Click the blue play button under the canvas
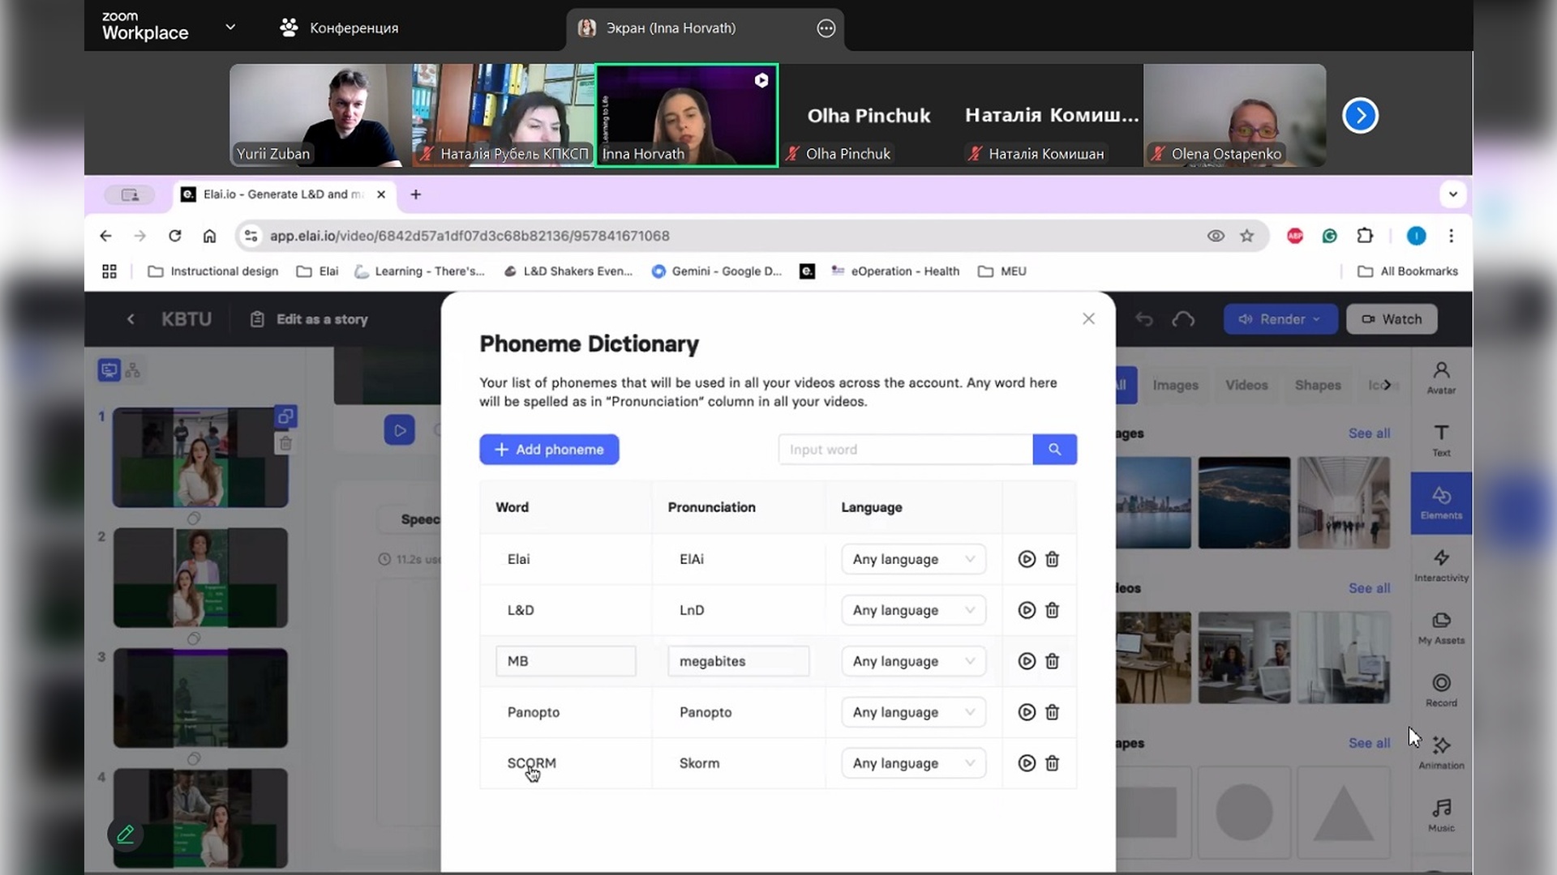The image size is (1557, 875). pos(399,430)
